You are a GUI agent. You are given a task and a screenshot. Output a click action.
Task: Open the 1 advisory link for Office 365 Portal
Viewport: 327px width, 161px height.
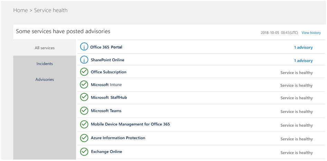click(x=303, y=48)
